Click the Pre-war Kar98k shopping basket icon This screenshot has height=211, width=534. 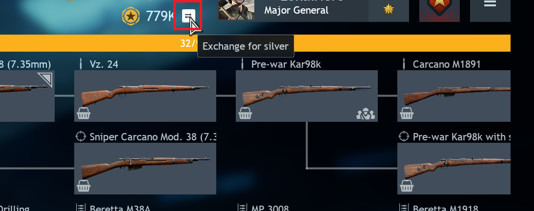point(245,114)
